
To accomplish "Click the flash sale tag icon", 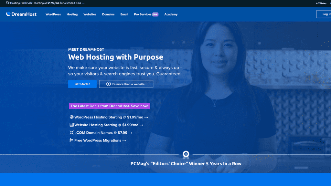I will [8, 3].
